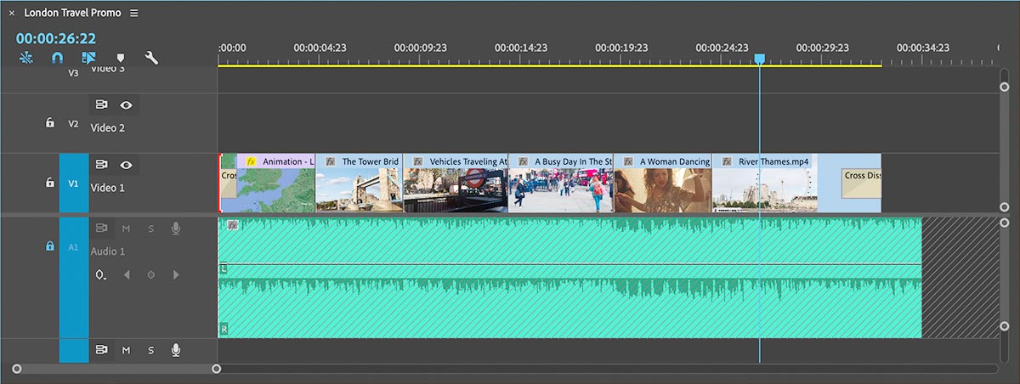Toggle track lock on V2
Image resolution: width=1020 pixels, height=384 pixels.
tap(49, 123)
